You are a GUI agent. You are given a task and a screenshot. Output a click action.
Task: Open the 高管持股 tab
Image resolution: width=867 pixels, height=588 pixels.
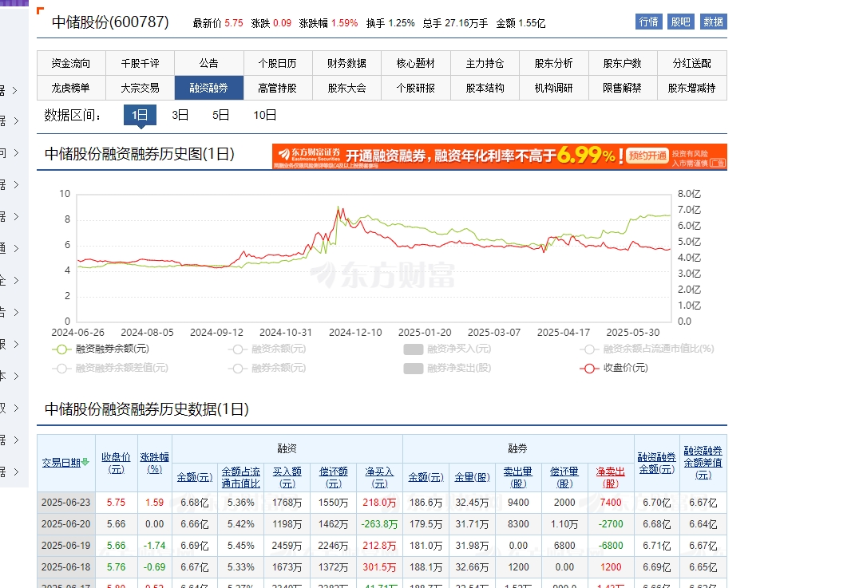[x=278, y=88]
